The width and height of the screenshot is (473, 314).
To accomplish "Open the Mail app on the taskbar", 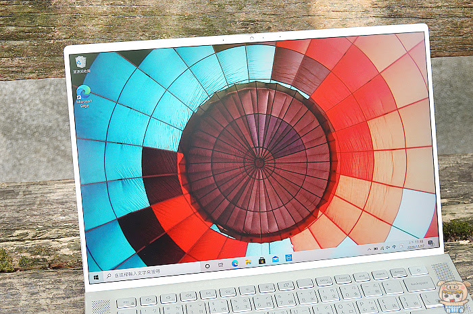I will 276,259.
